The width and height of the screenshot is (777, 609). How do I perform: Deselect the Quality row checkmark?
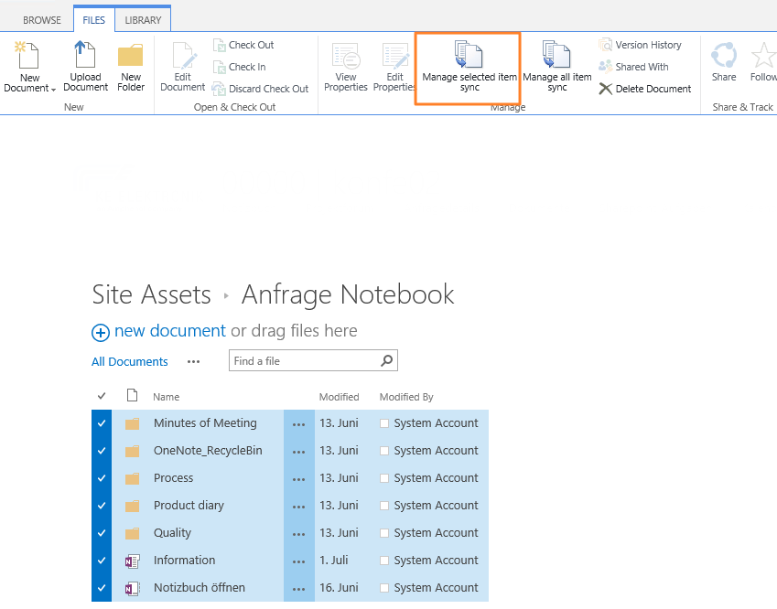coord(102,533)
